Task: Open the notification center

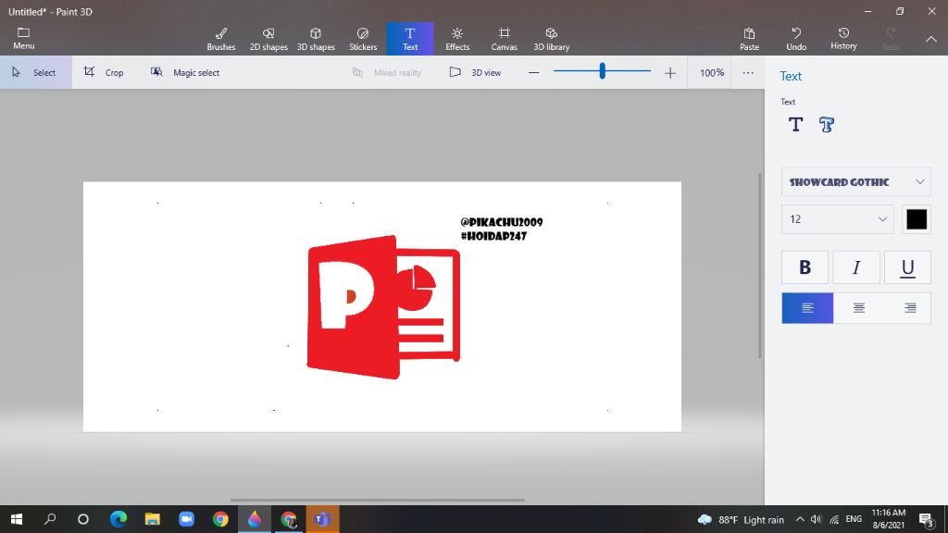Action: (x=927, y=519)
